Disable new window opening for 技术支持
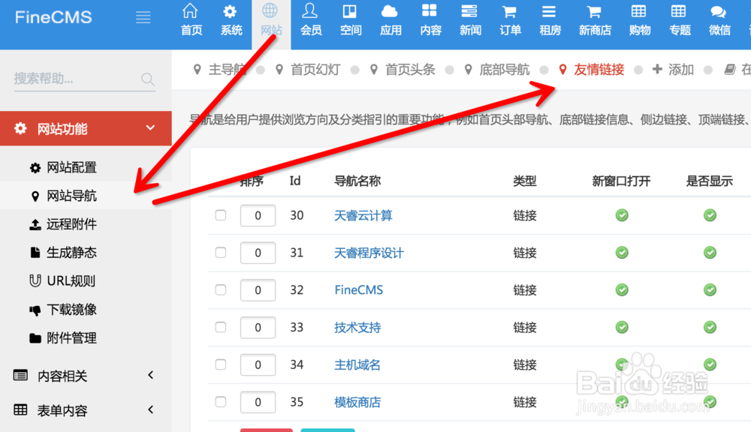751x432 pixels. click(x=621, y=328)
